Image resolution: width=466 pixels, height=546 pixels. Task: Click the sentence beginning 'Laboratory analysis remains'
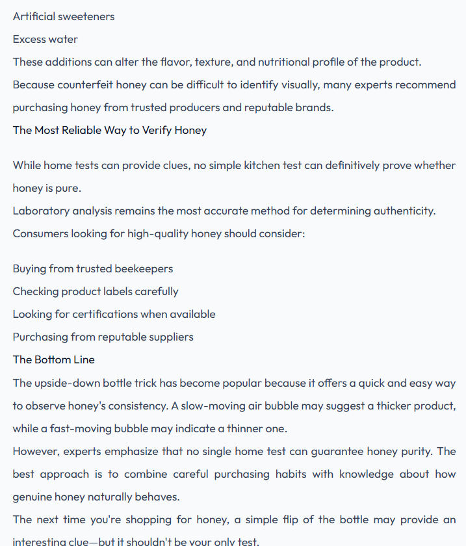(224, 211)
